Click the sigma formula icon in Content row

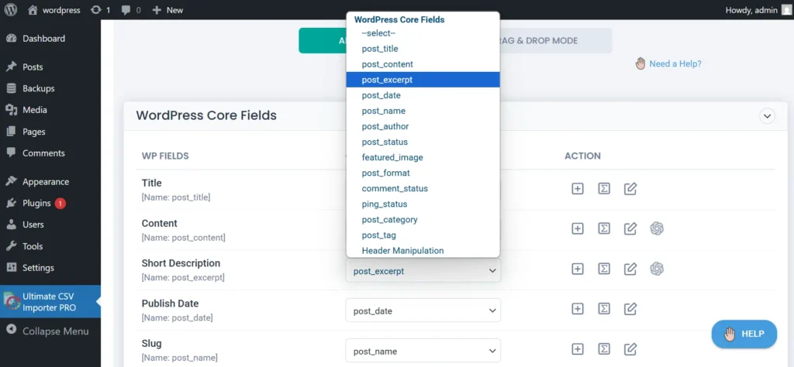click(604, 228)
